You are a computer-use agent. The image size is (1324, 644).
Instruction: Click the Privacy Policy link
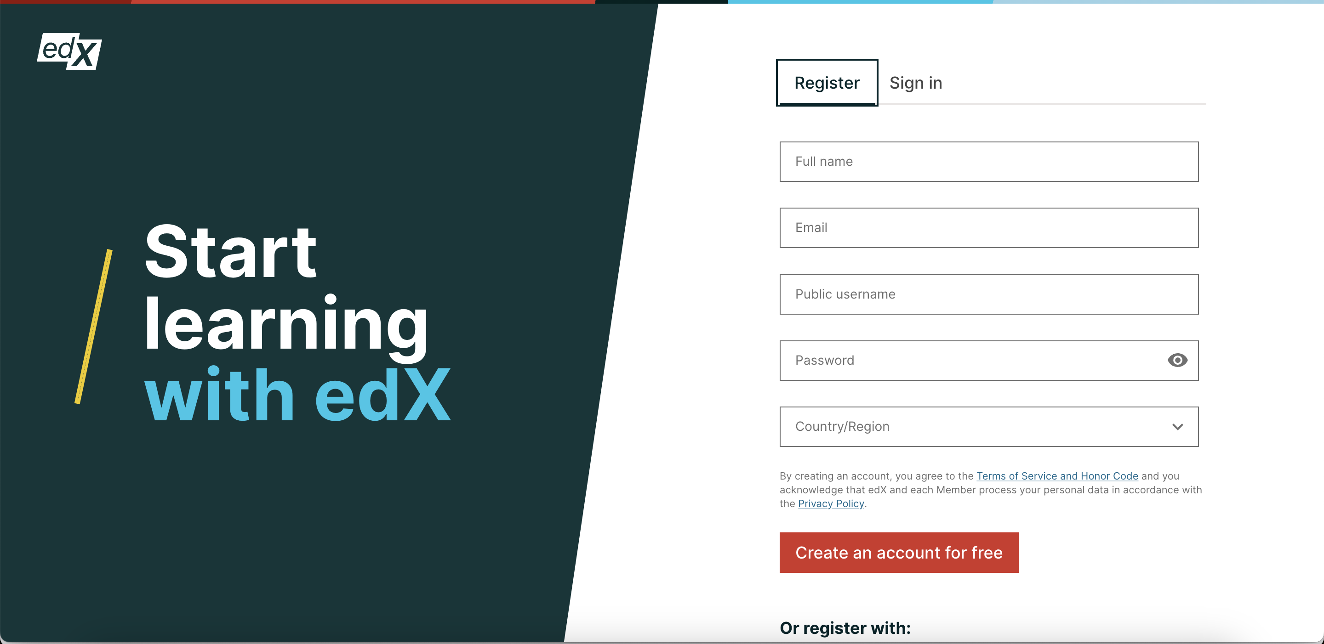tap(829, 503)
